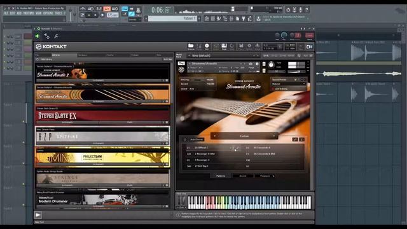Open the plugin wrapper wrench settings icon
This screenshot has width=407, height=229.
(57, 36)
